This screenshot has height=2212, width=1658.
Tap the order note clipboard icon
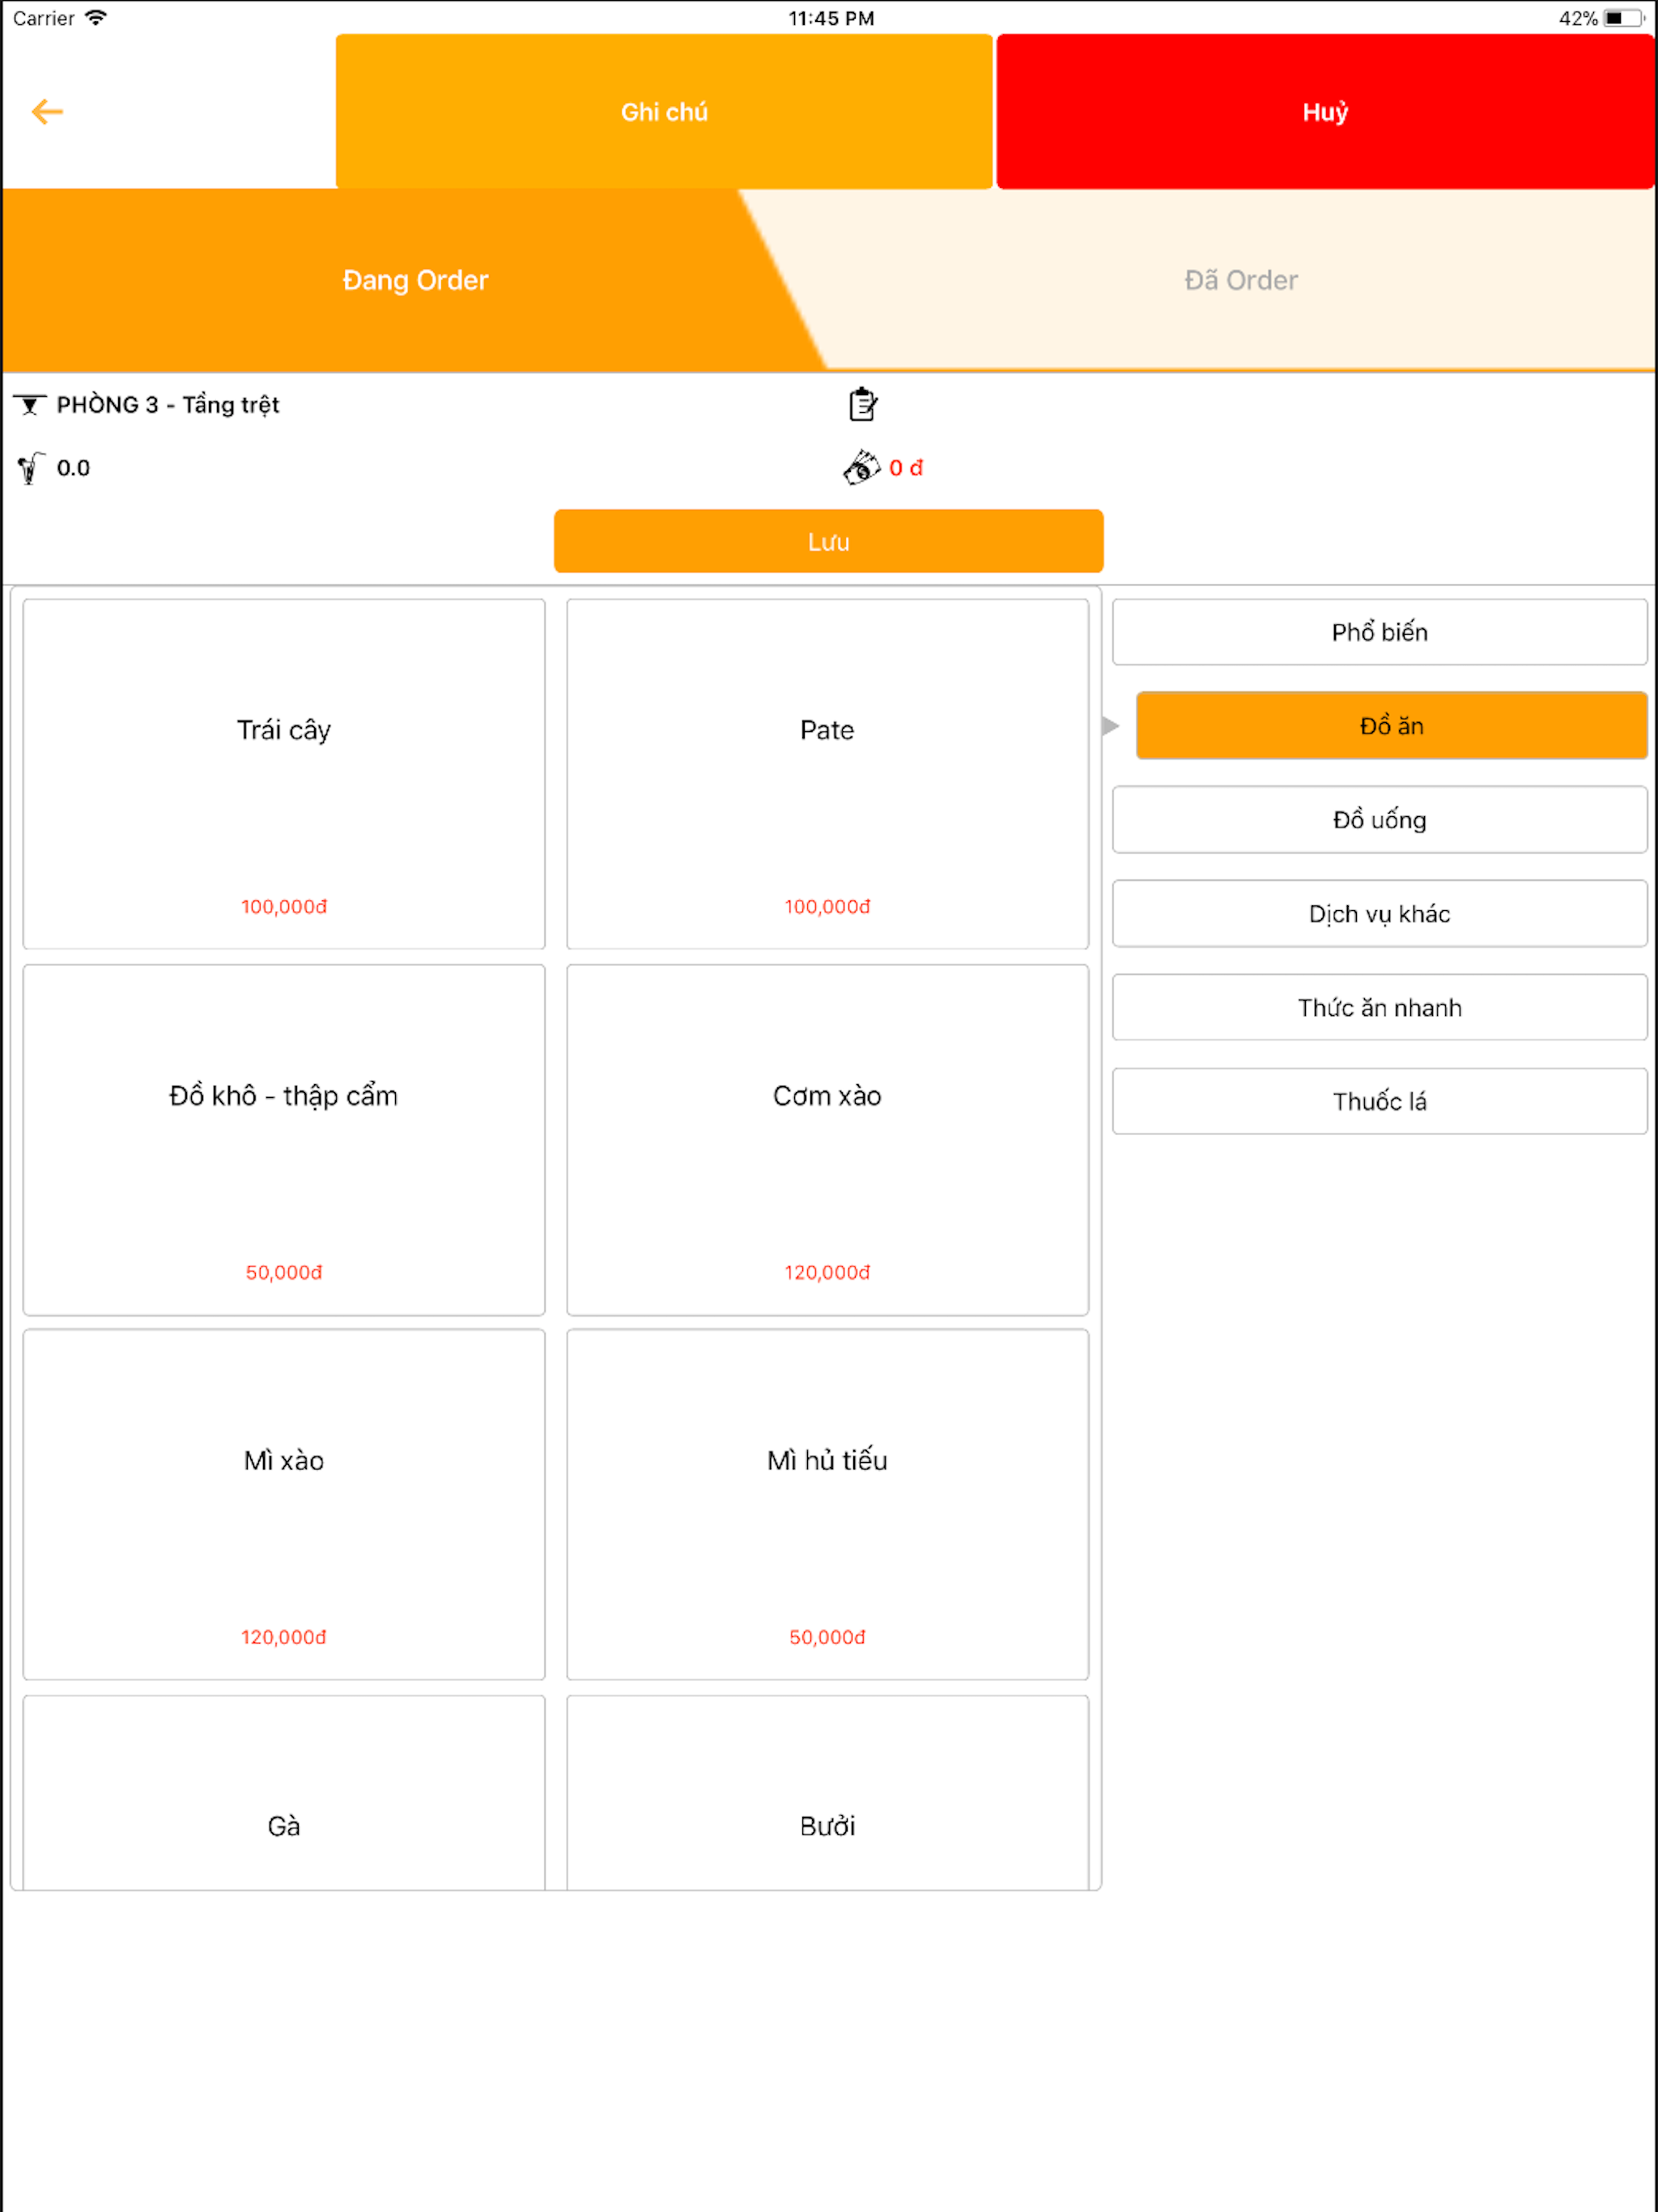862,404
